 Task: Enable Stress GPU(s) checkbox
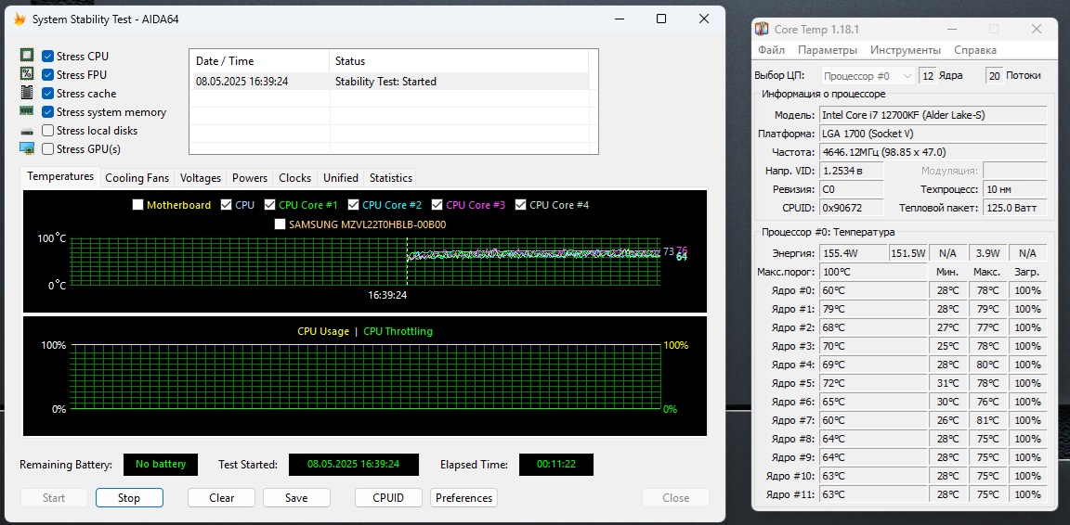point(47,148)
